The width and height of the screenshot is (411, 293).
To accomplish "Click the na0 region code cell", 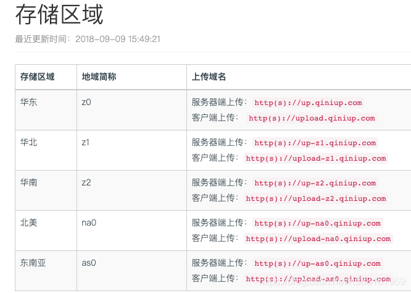I will [x=89, y=223].
